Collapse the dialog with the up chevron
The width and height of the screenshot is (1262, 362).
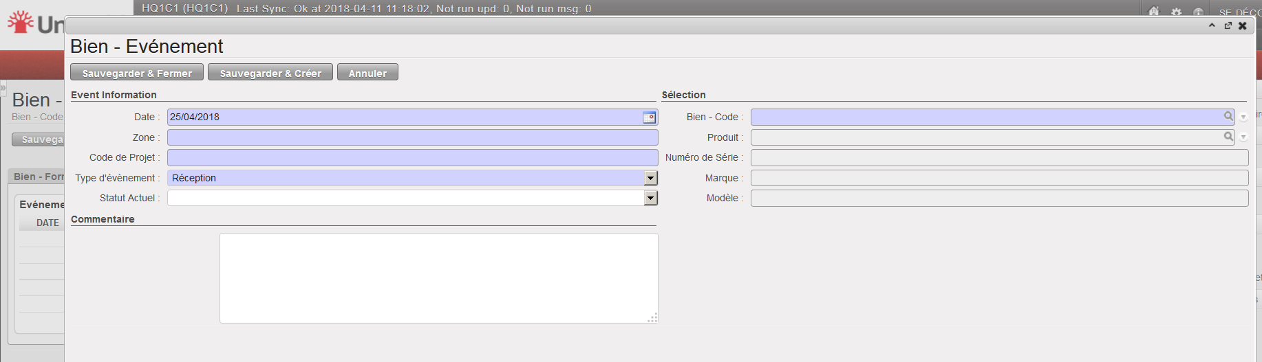[x=1212, y=25]
